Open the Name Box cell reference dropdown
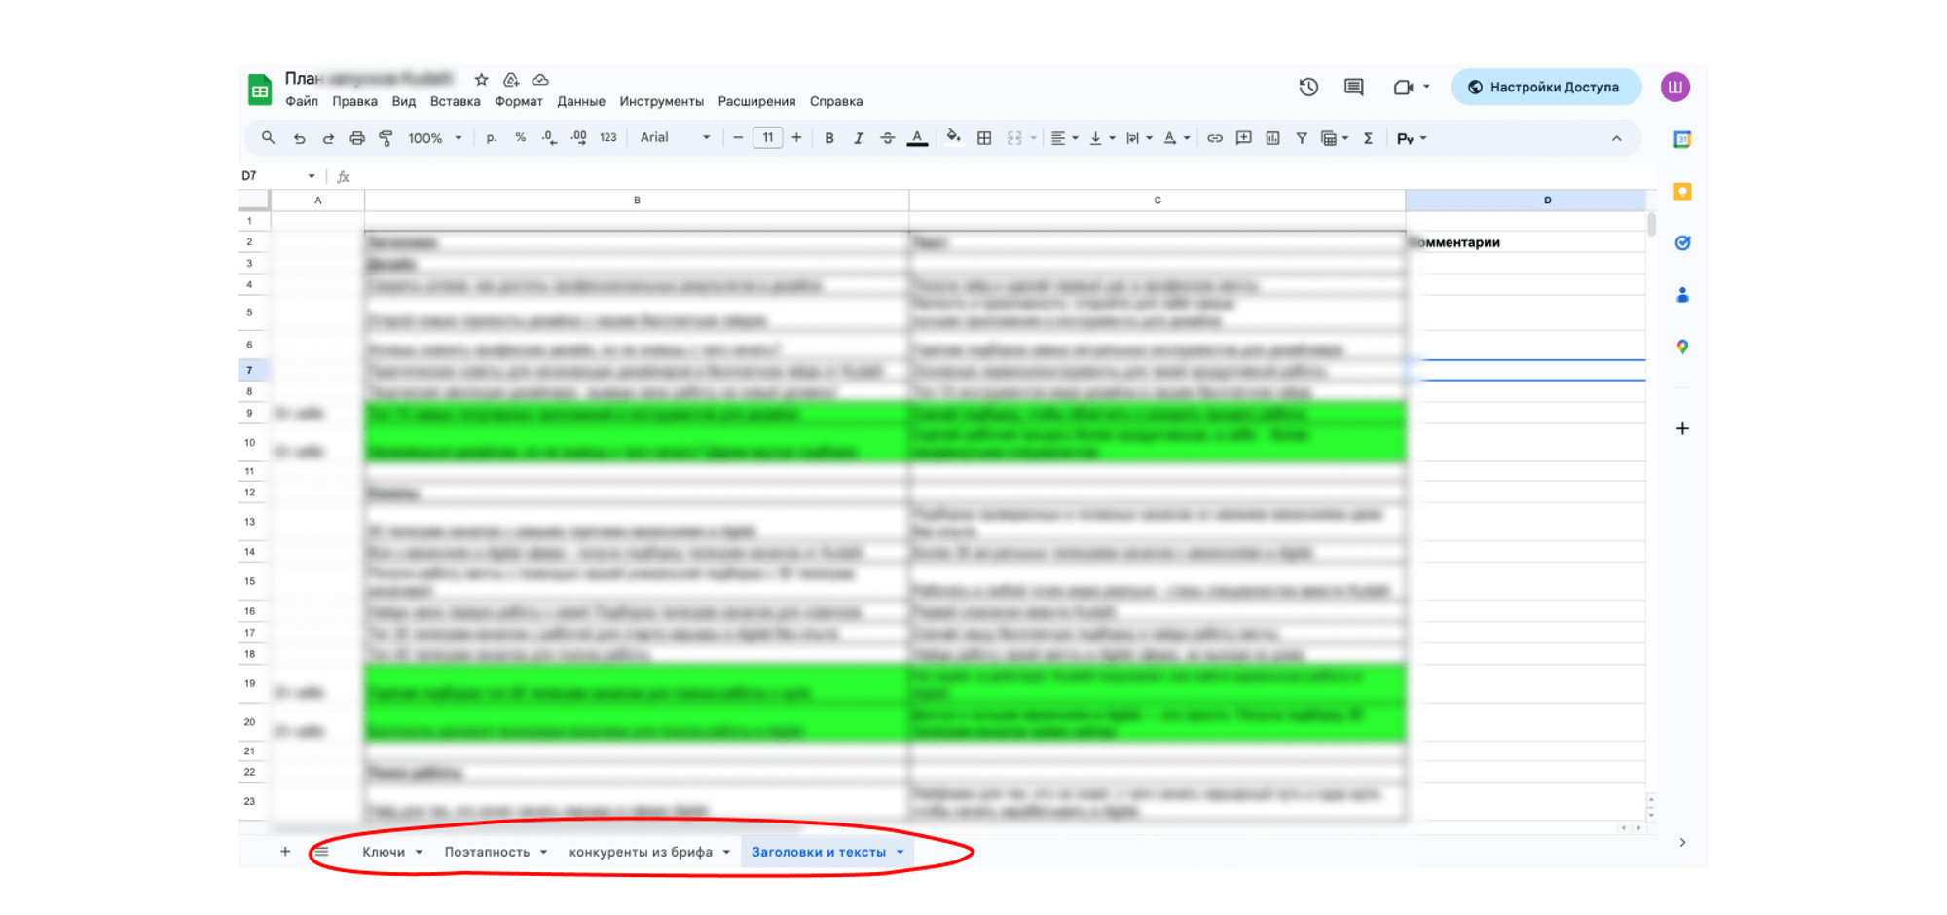Image resolution: width=1947 pixels, height=915 pixels. [312, 176]
